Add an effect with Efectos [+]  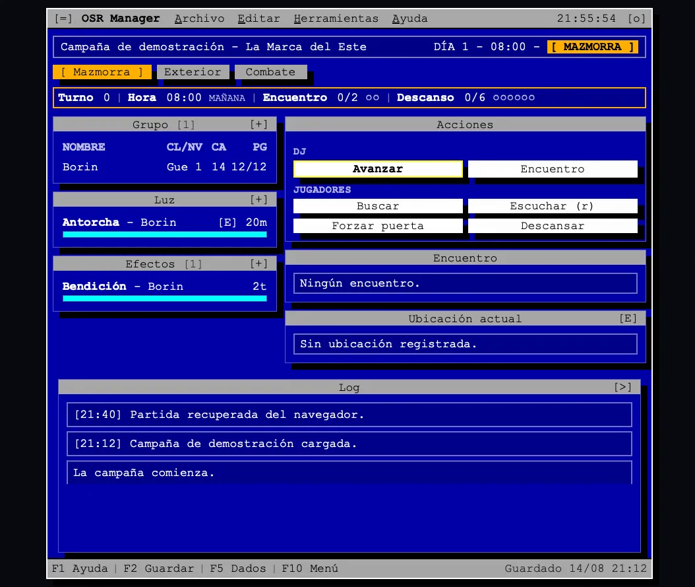pos(259,263)
